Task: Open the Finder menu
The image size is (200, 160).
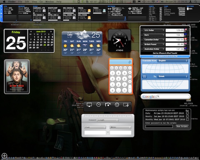Action: [12, 2]
